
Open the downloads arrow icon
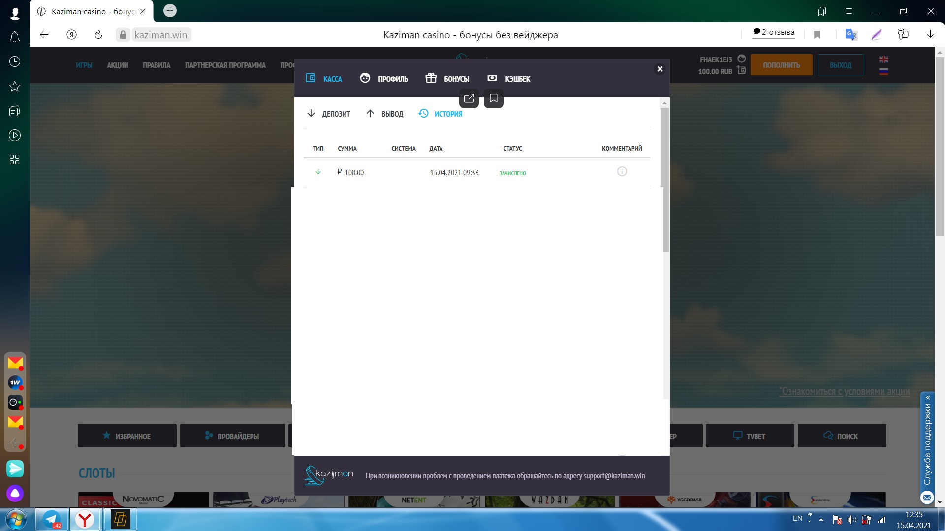930,35
